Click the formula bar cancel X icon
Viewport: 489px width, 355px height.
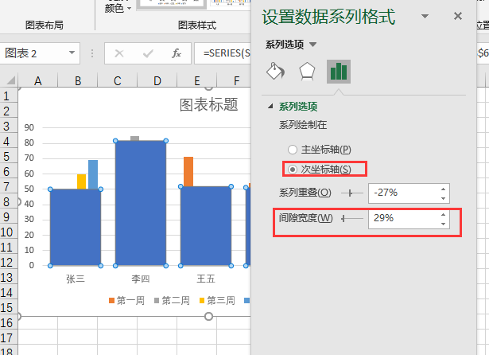[119, 54]
